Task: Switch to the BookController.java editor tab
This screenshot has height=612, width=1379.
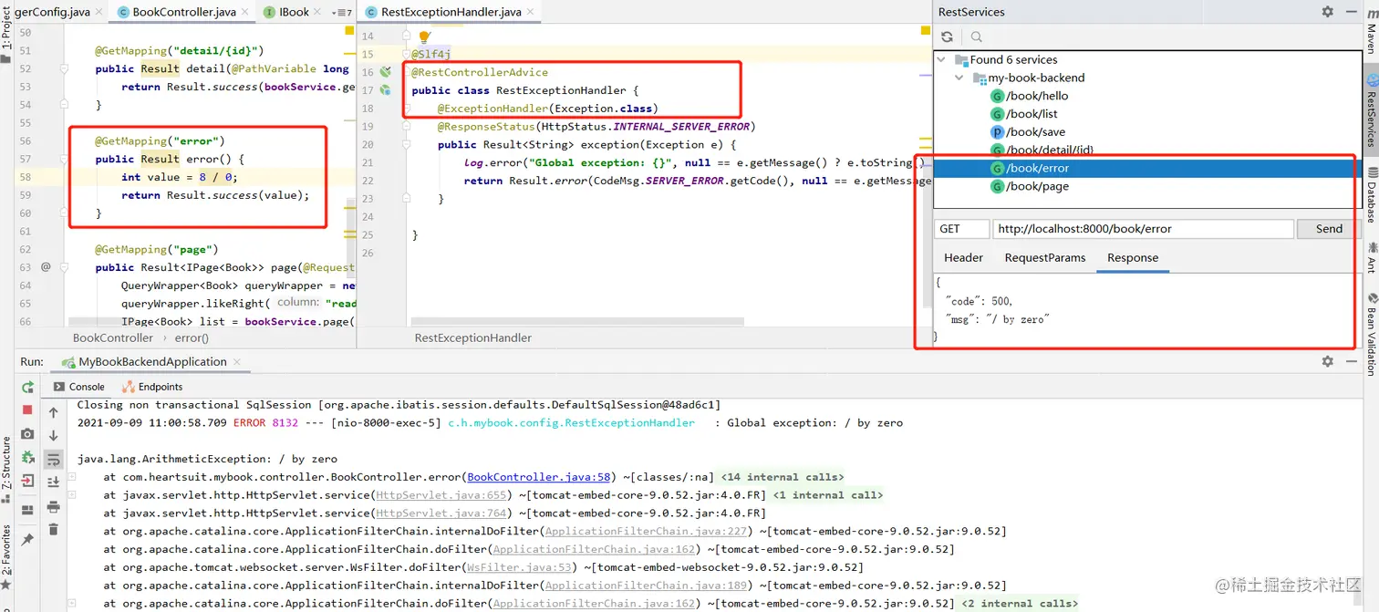Action: pos(183,12)
